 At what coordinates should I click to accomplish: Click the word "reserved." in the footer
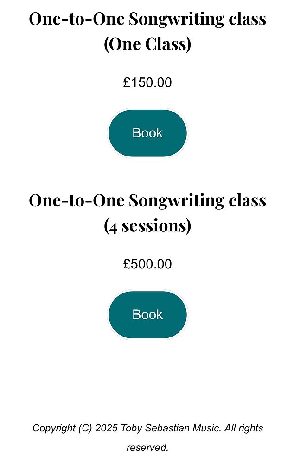click(x=147, y=448)
